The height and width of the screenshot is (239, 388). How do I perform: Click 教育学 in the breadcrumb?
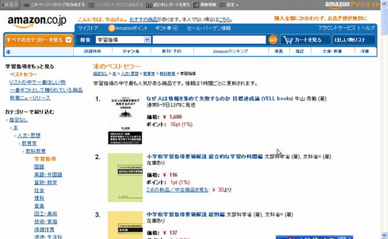[149, 74]
